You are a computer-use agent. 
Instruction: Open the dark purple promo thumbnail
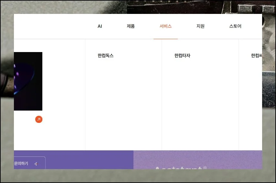28,81
